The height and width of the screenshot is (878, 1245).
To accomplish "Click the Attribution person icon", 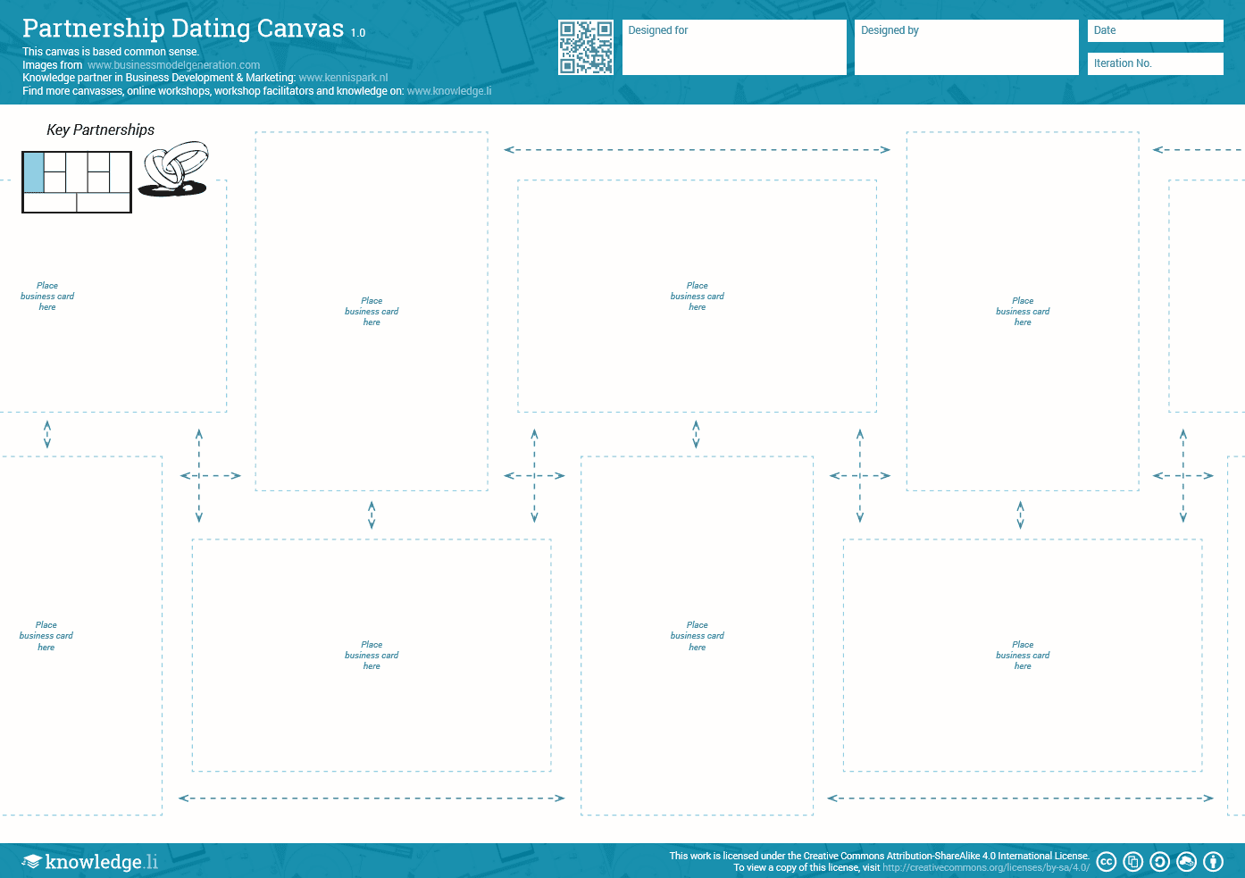I will tap(1213, 861).
